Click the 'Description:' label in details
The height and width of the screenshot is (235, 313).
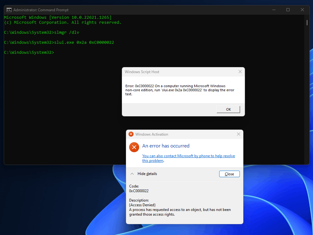139,200
